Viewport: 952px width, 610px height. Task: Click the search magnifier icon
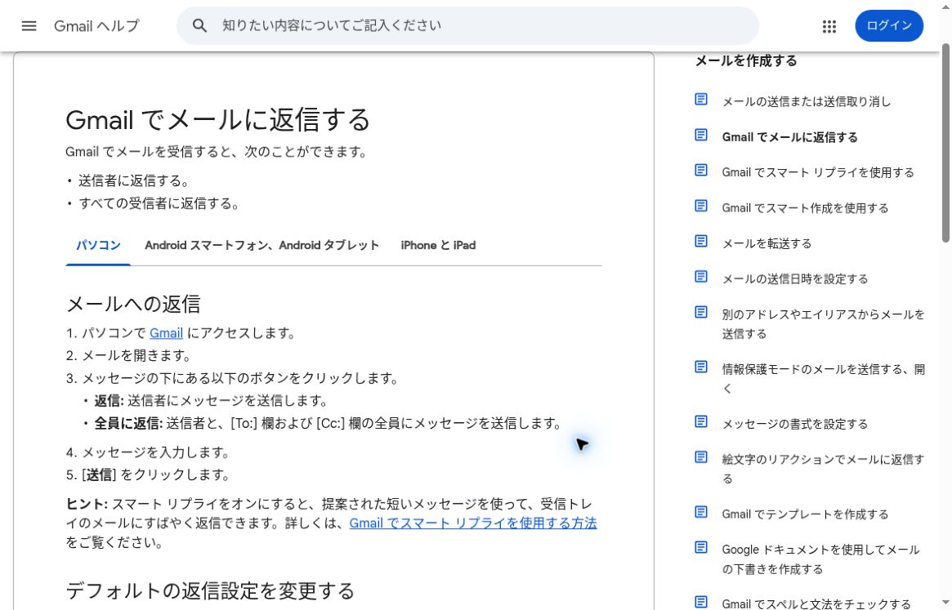tap(199, 25)
